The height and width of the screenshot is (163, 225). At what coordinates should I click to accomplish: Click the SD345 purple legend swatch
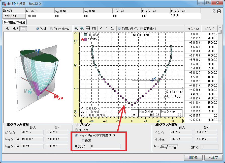click(x=85, y=39)
